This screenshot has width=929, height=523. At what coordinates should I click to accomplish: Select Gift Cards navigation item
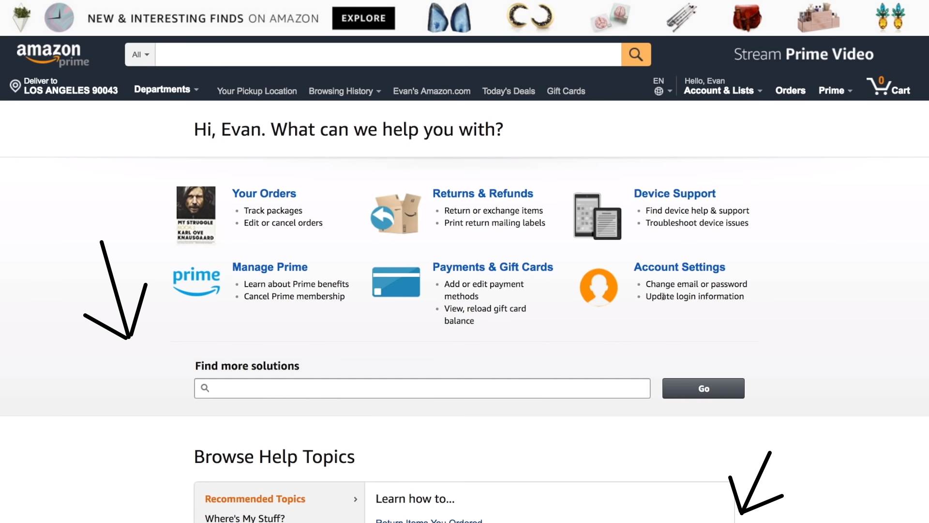coord(566,91)
